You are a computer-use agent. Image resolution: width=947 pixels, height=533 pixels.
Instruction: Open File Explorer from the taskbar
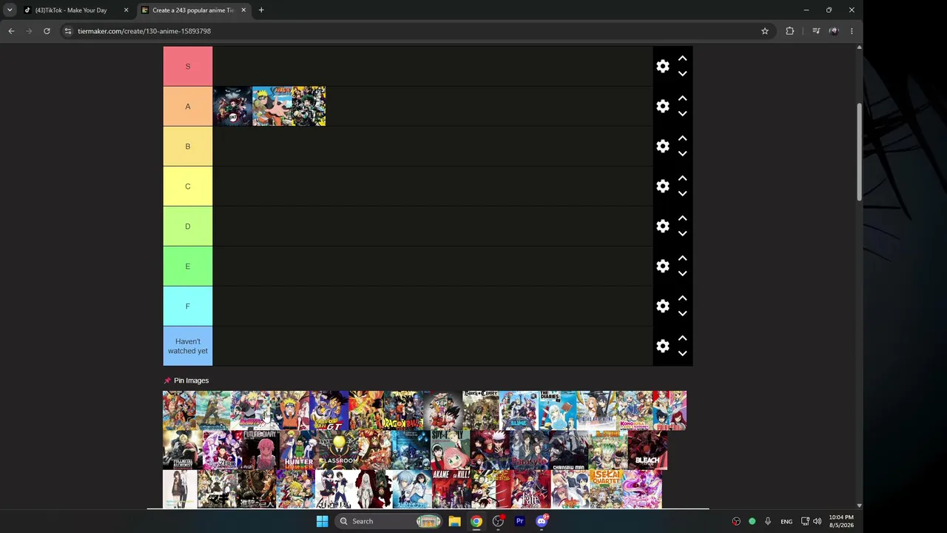point(454,521)
